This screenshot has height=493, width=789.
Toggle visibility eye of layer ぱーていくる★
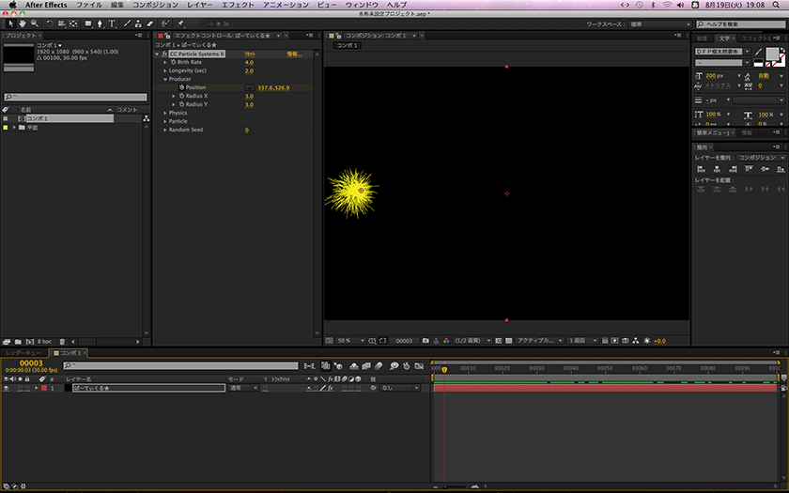(6, 389)
